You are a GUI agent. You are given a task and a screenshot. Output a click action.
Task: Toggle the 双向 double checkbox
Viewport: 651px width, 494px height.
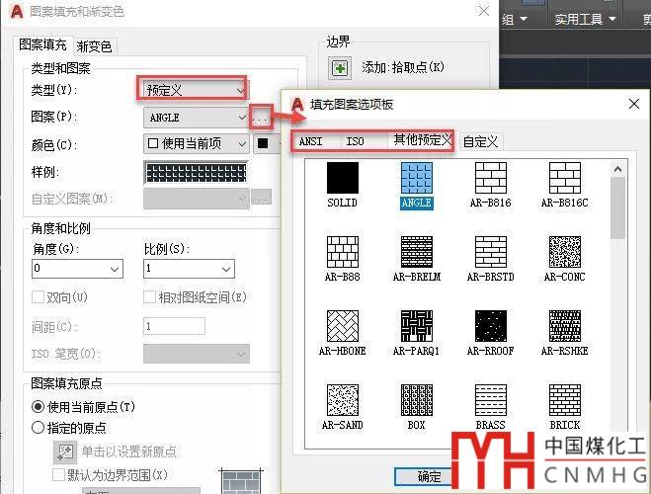point(38,296)
